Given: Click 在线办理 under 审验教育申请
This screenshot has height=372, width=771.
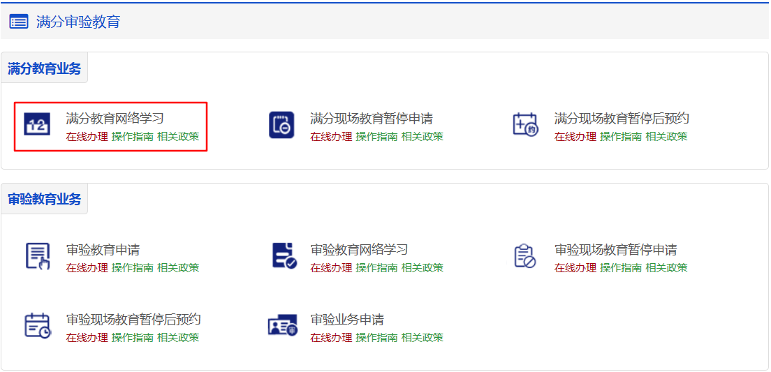Looking at the screenshot, I should pyautogui.click(x=87, y=268).
